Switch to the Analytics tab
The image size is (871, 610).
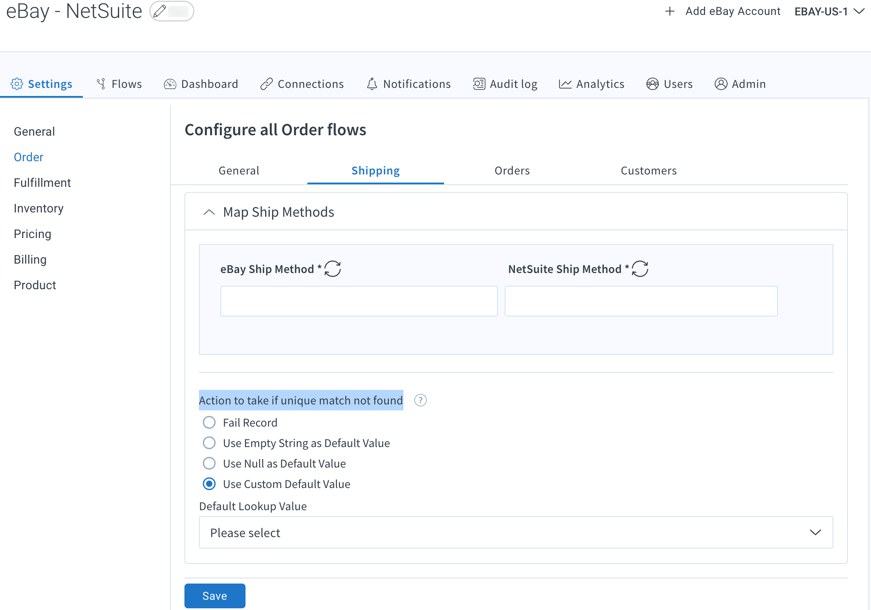click(x=591, y=84)
